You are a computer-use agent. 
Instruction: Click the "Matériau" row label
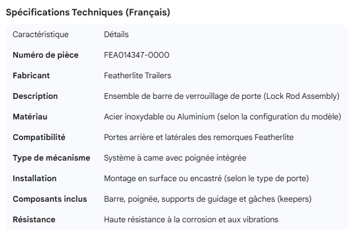tap(30, 117)
